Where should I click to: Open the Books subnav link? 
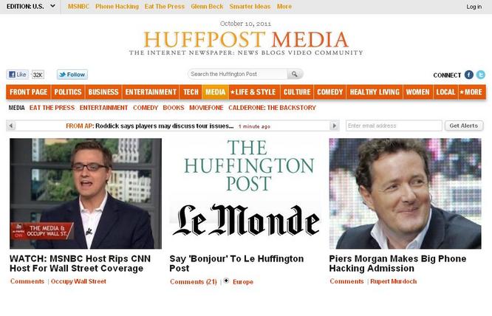(174, 108)
